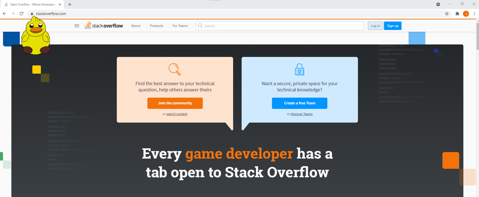The width and height of the screenshot is (479, 197).
Task: Minimize the Chrome window
Action: click(x=450, y=4)
